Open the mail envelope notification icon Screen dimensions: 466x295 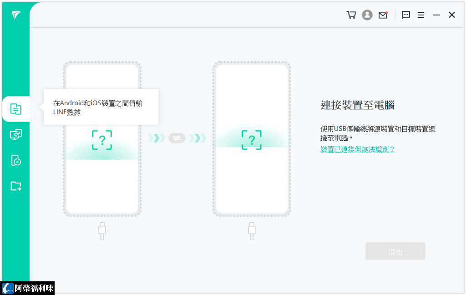383,15
